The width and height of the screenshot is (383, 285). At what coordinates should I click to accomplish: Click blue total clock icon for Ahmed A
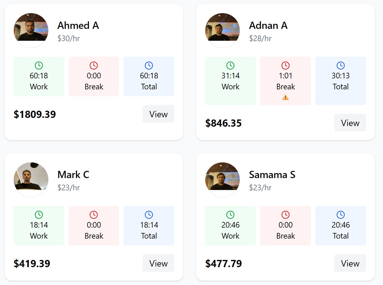(x=149, y=66)
